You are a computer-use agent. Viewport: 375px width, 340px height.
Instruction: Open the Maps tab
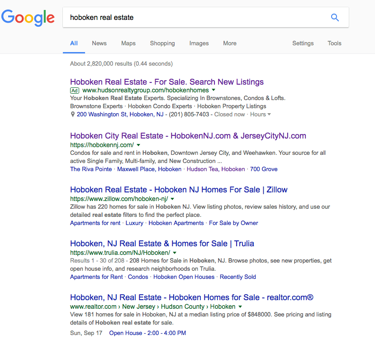[x=128, y=43]
